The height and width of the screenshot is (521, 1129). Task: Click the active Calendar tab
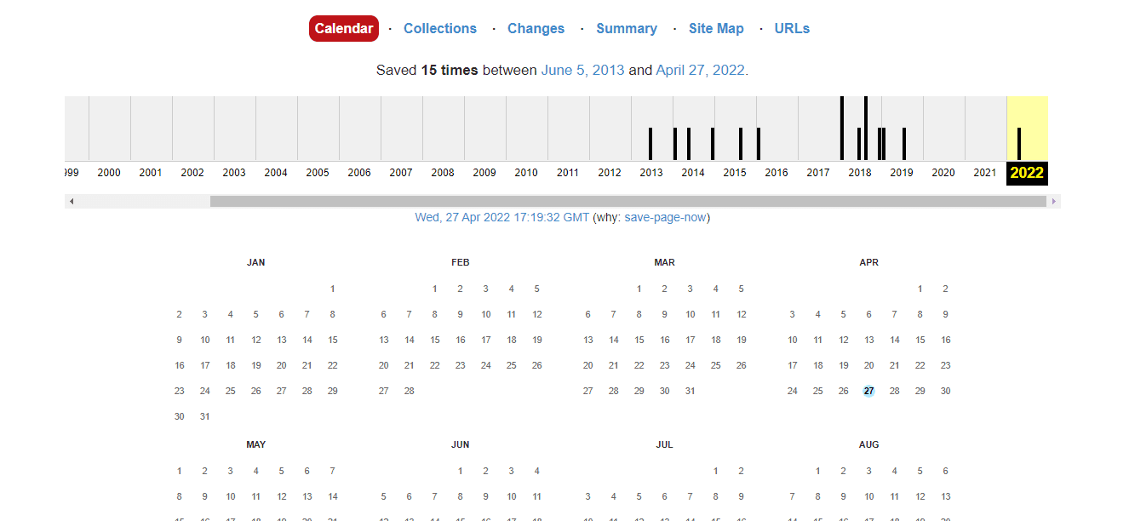(x=343, y=28)
